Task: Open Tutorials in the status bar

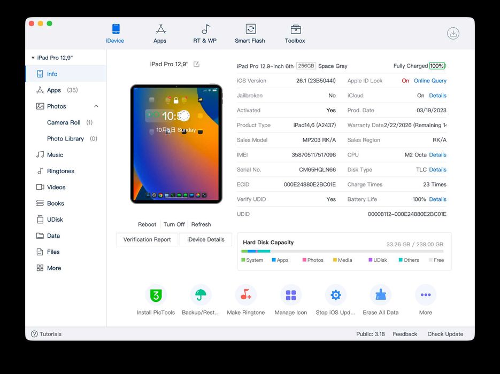Action: point(46,334)
